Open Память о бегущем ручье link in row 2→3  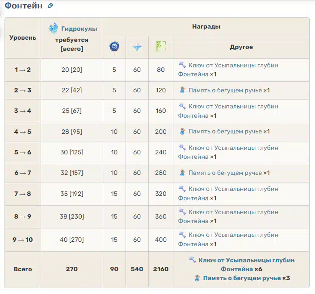click(x=225, y=90)
